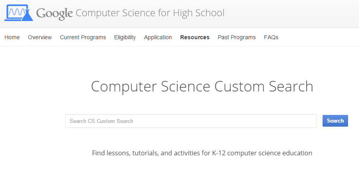359x176 pixels.
Task: Open the Overview nav item
Action: (x=40, y=37)
